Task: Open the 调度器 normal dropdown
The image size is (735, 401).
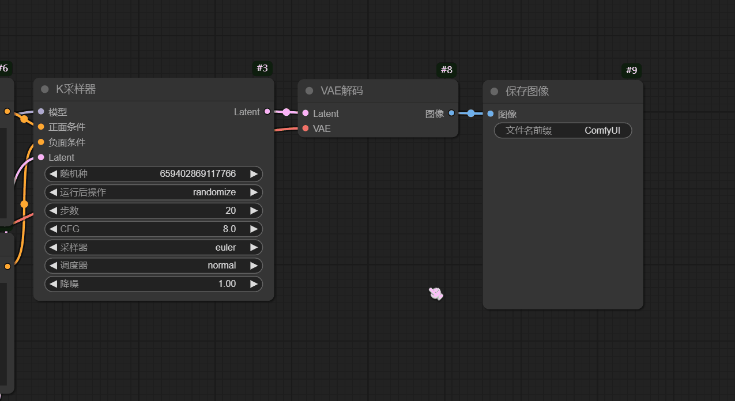Action: click(153, 266)
